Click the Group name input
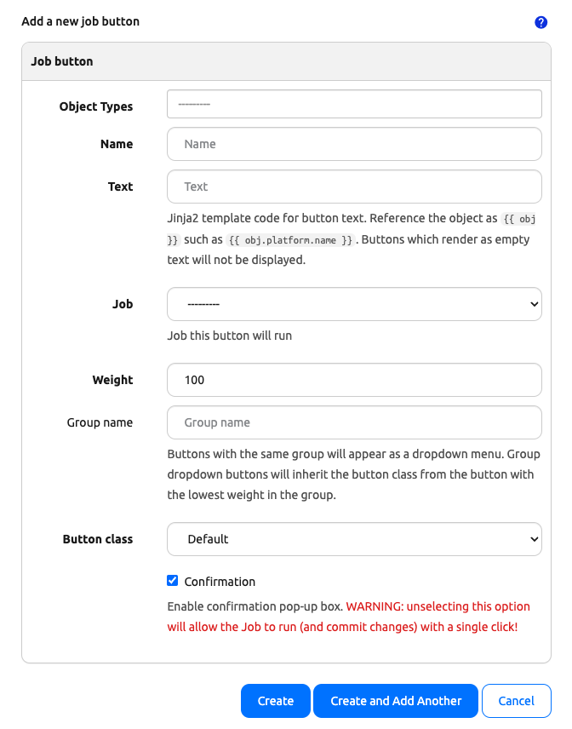Screen dimensions: 572x729 (354, 422)
